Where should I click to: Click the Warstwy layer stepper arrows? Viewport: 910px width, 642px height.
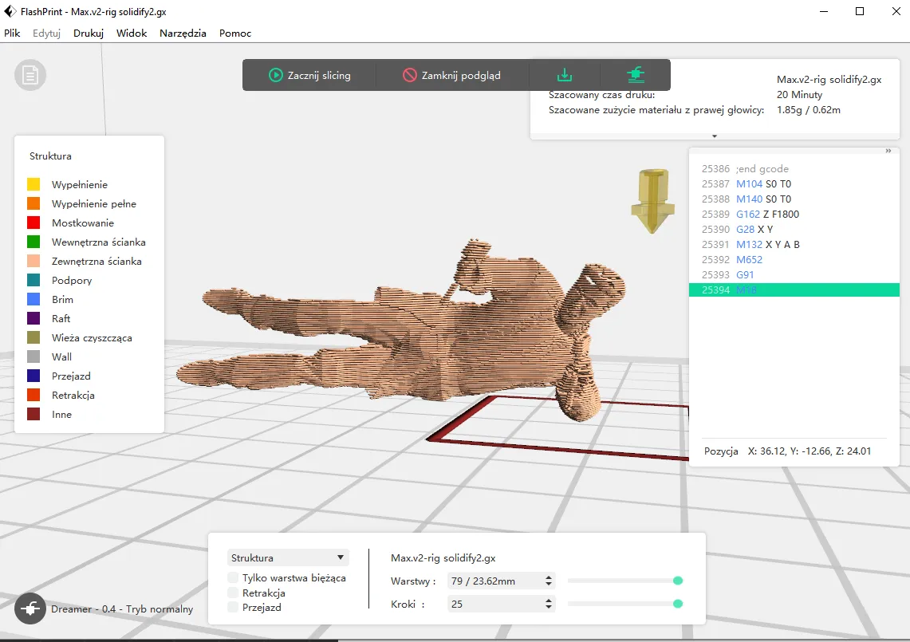[x=549, y=581]
